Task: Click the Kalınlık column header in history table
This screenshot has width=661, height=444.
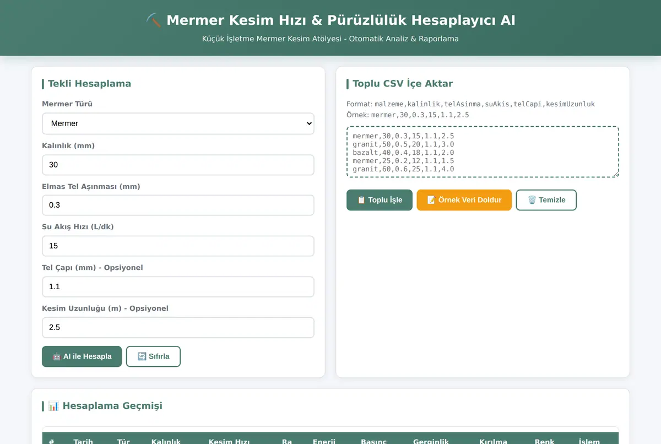Action: [166, 441]
